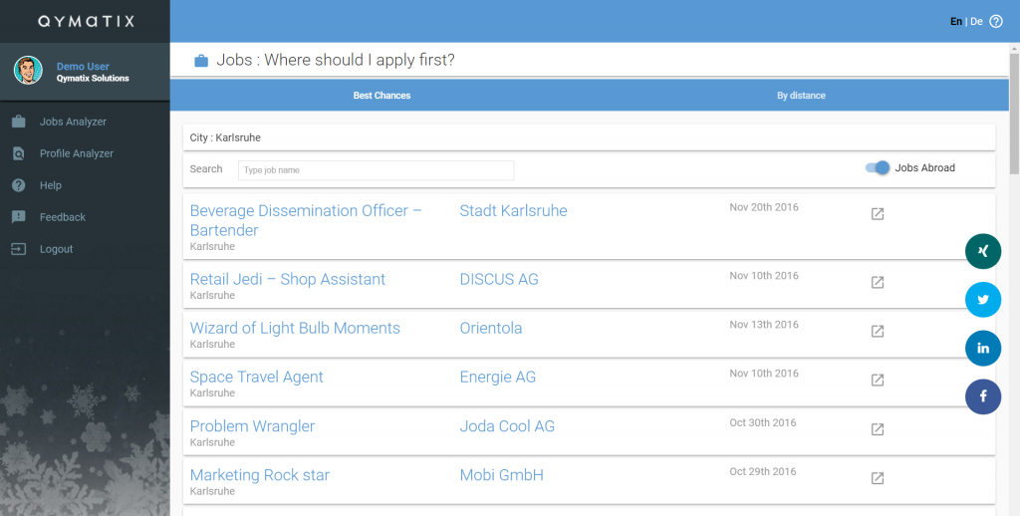Click the Feedback speech bubble icon in sidebar
The width and height of the screenshot is (1020, 516).
pos(19,217)
